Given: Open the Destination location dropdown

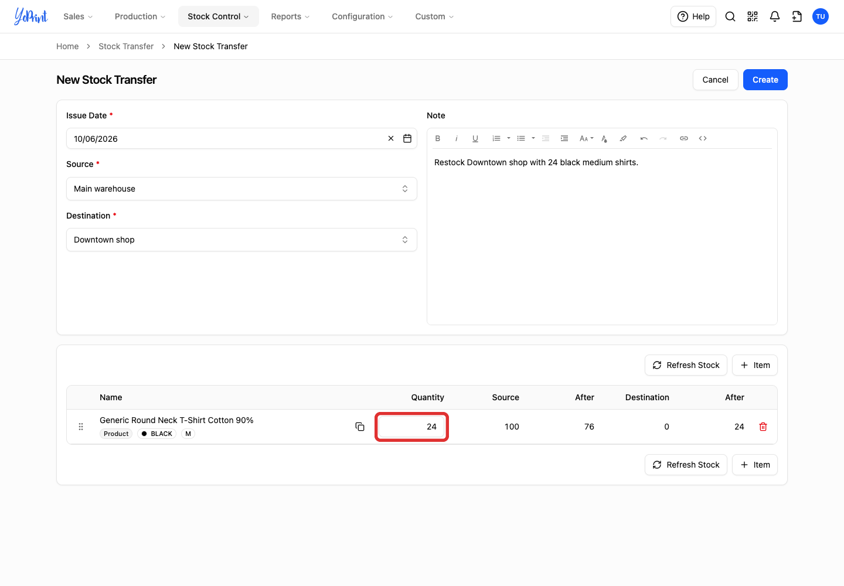Looking at the screenshot, I should (x=241, y=240).
